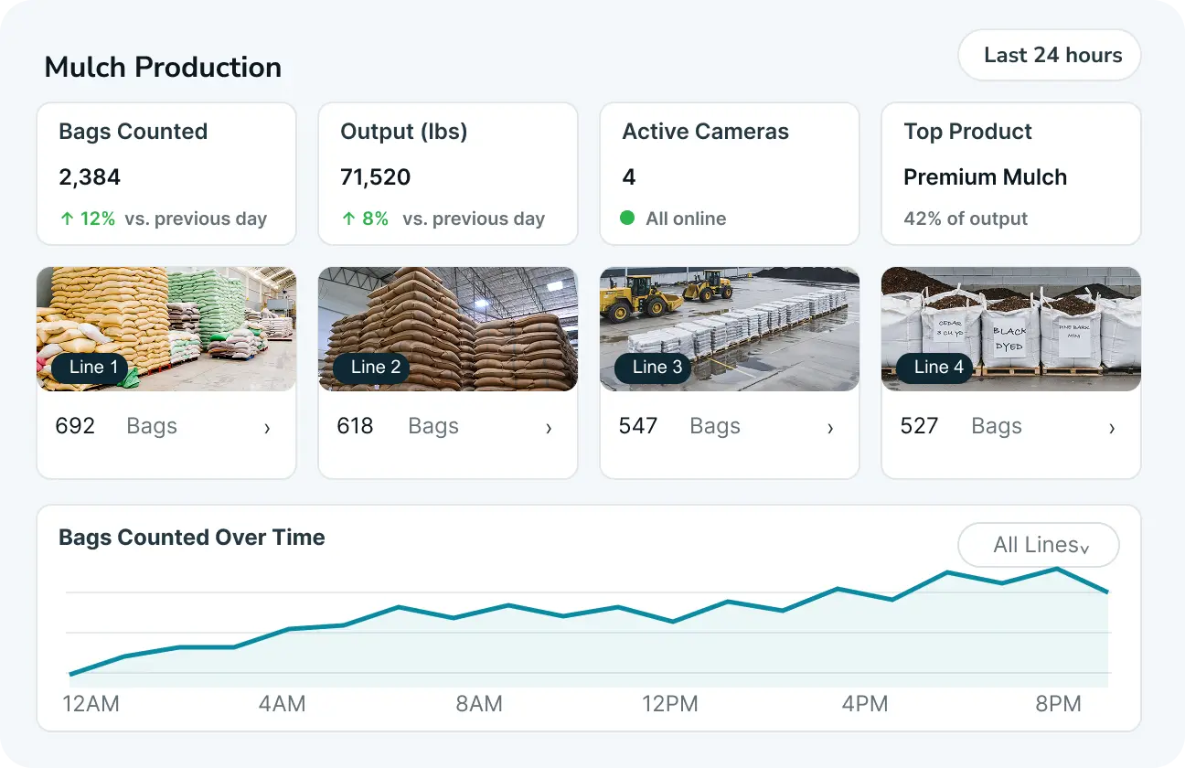This screenshot has width=1185, height=768.
Task: Click the 8AM axis label
Action: click(x=479, y=704)
